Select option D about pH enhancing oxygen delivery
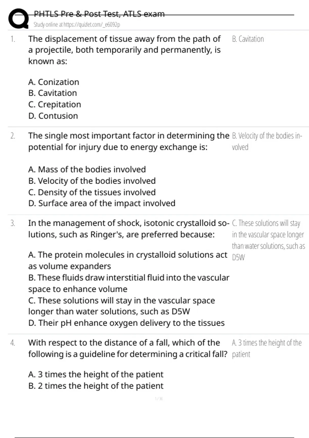Screen dimensions: 309x438 pyautogui.click(x=126, y=323)
